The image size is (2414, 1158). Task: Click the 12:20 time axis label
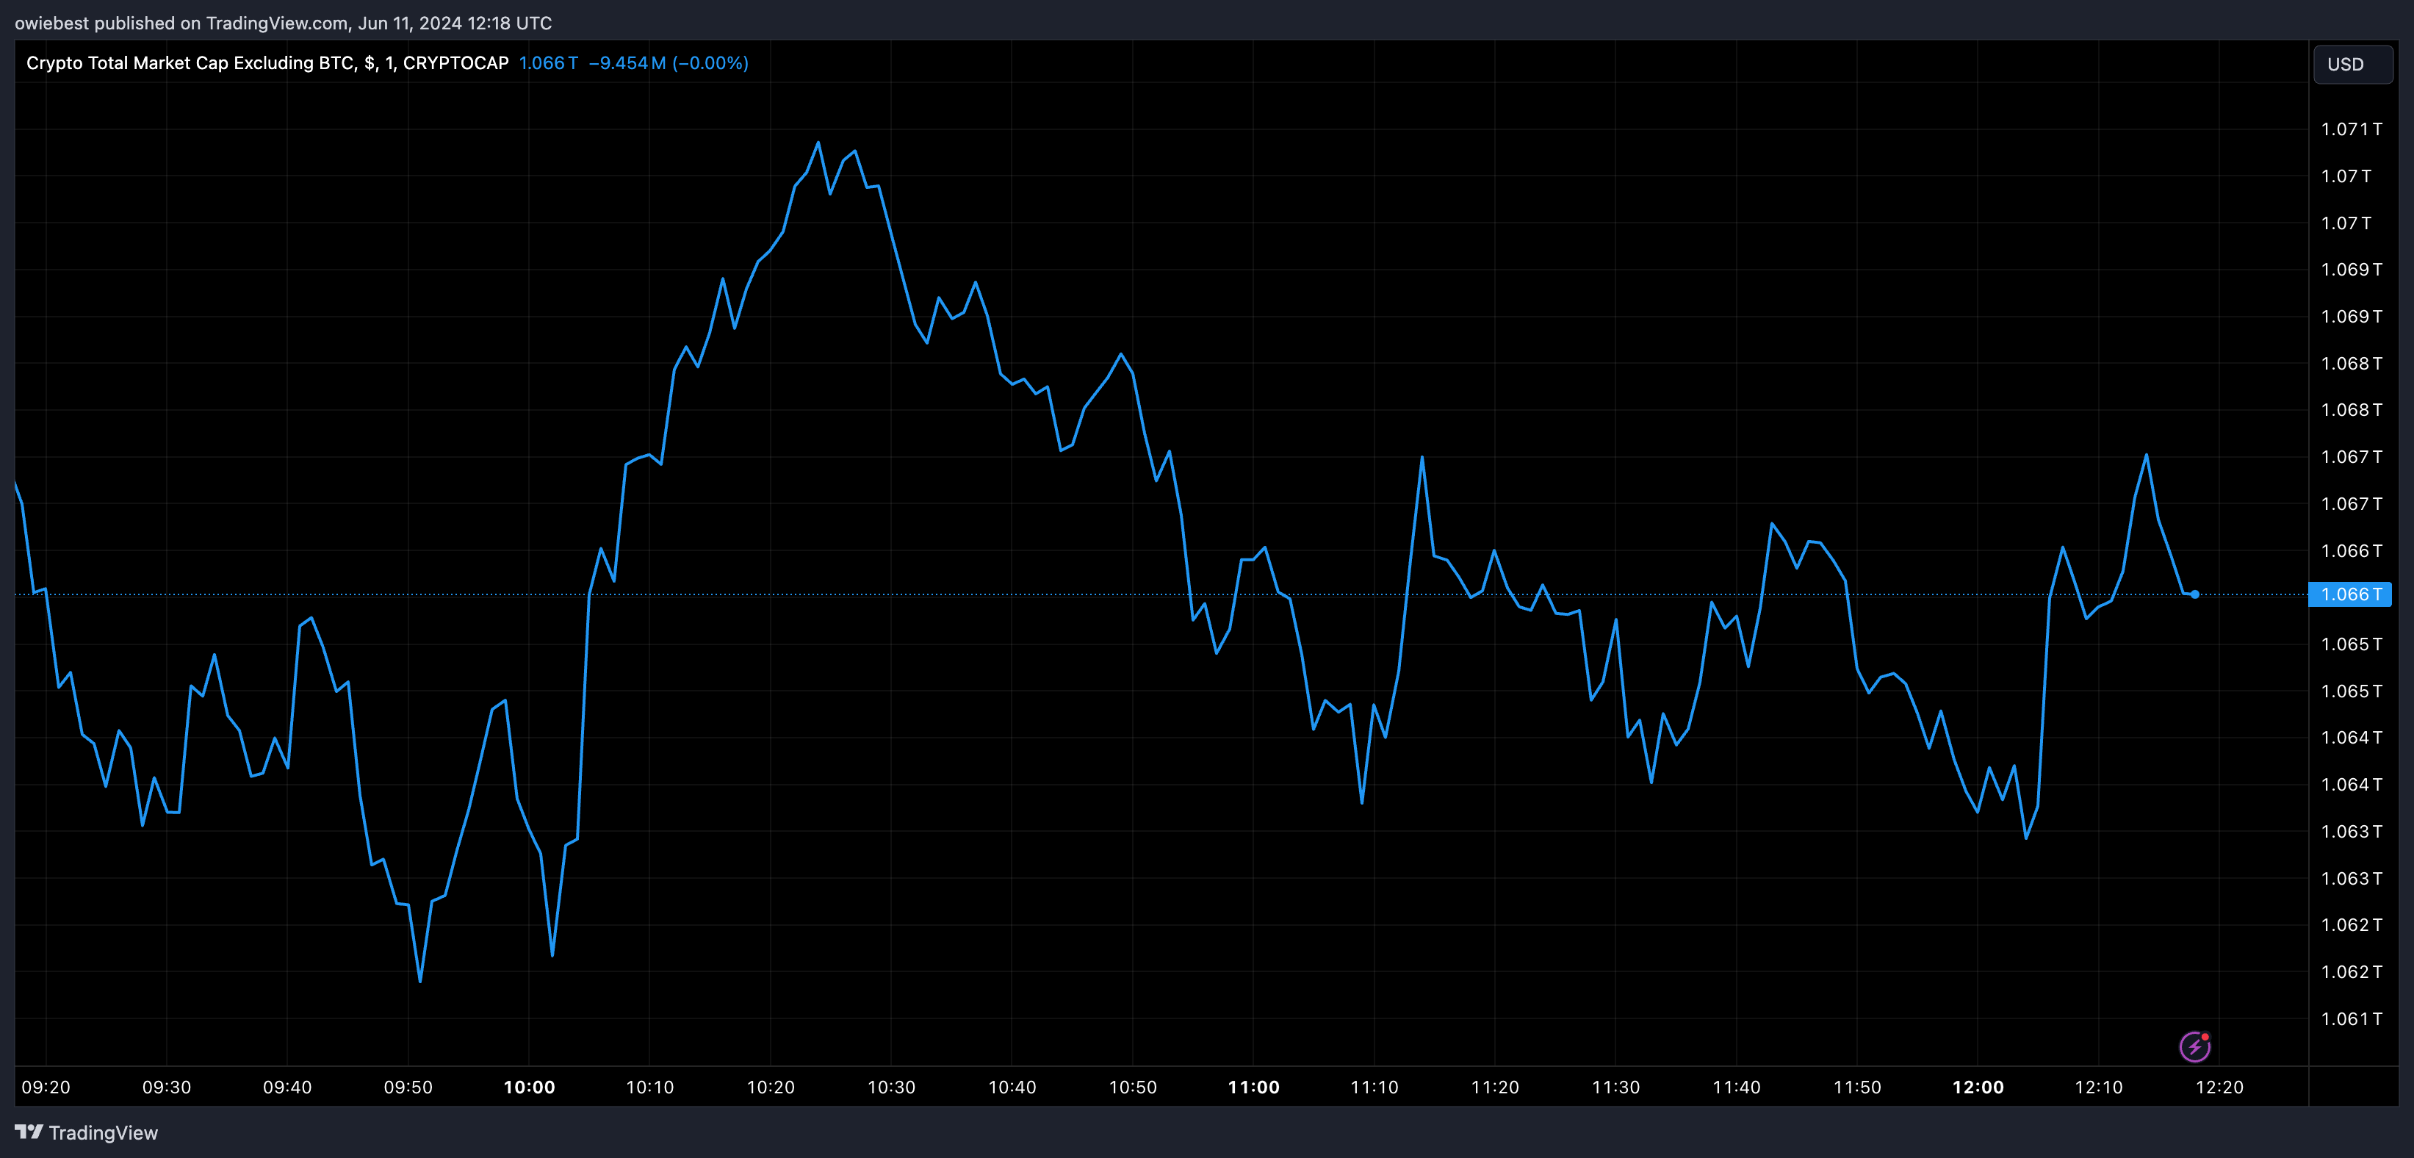[2220, 1087]
